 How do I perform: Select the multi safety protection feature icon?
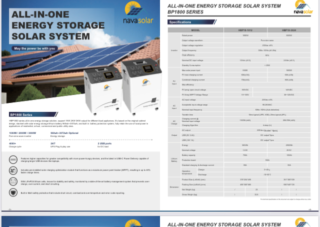coord(12,192)
